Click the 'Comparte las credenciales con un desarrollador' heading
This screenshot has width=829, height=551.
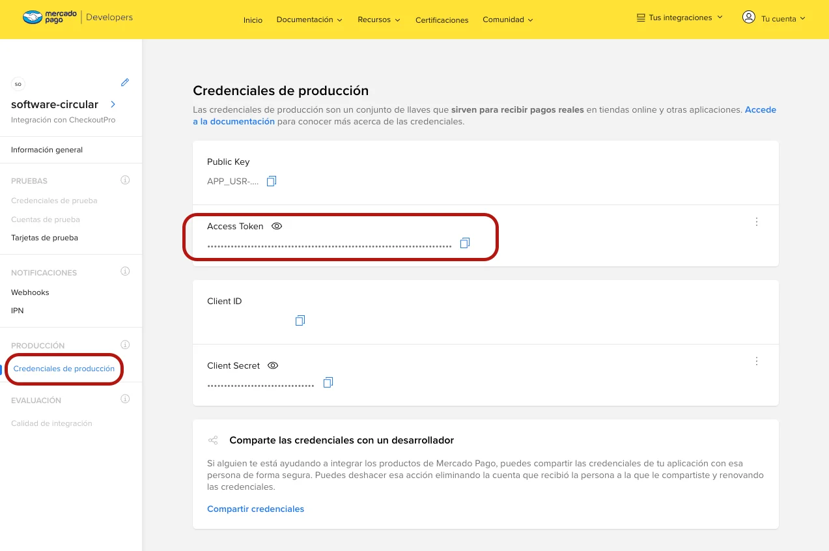341,440
